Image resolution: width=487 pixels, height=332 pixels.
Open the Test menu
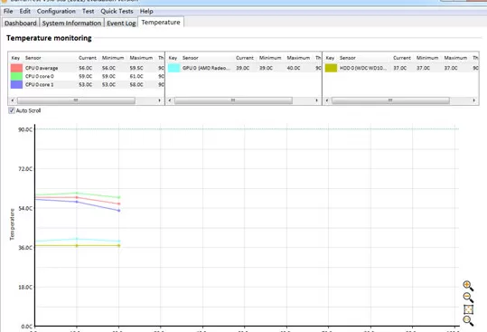[88, 11]
